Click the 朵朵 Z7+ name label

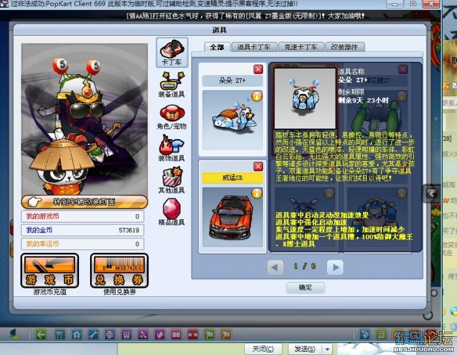232,81
